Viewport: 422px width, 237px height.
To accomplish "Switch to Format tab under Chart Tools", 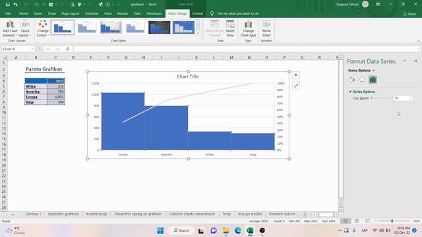I will click(x=198, y=13).
